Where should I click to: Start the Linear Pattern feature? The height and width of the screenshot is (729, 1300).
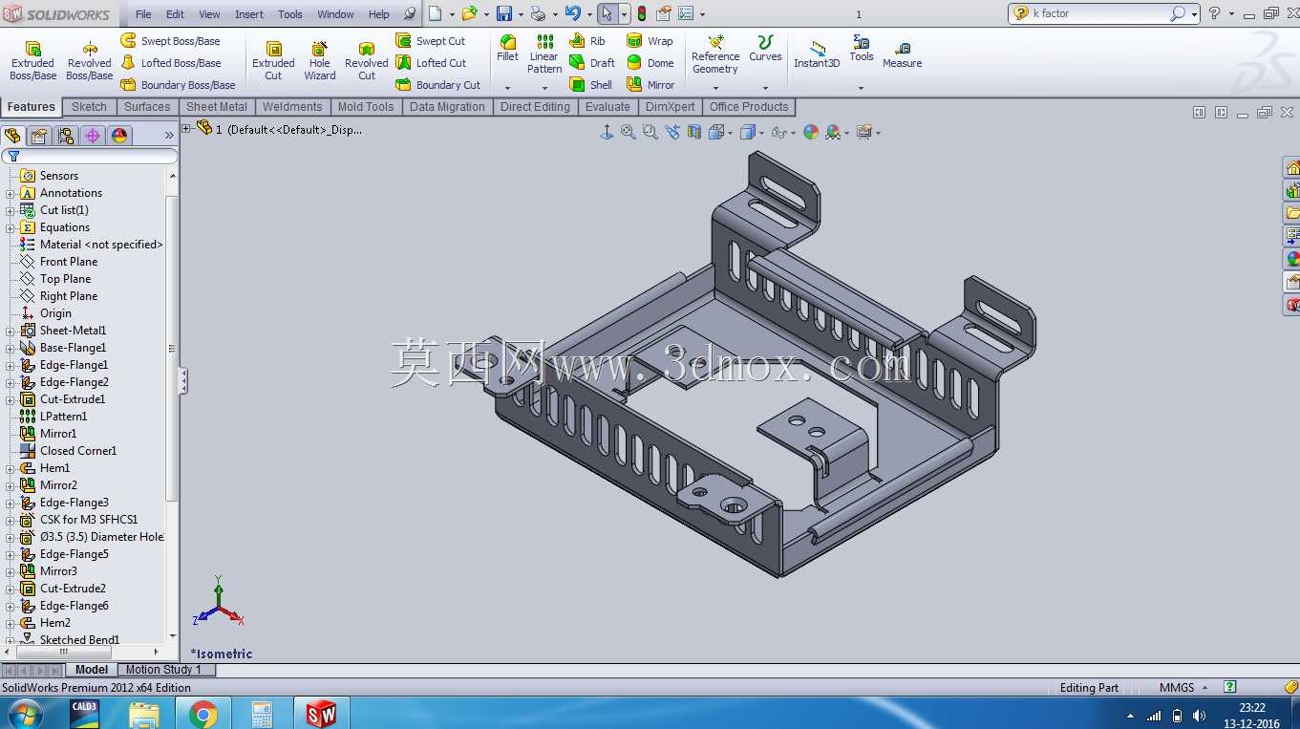(544, 54)
